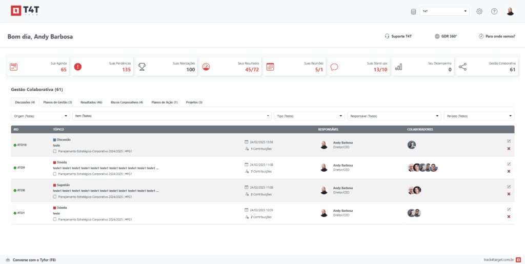525x264 pixels.
Task: Expand the Origem (Todas) dropdown
Action: pyautogui.click(x=40, y=116)
